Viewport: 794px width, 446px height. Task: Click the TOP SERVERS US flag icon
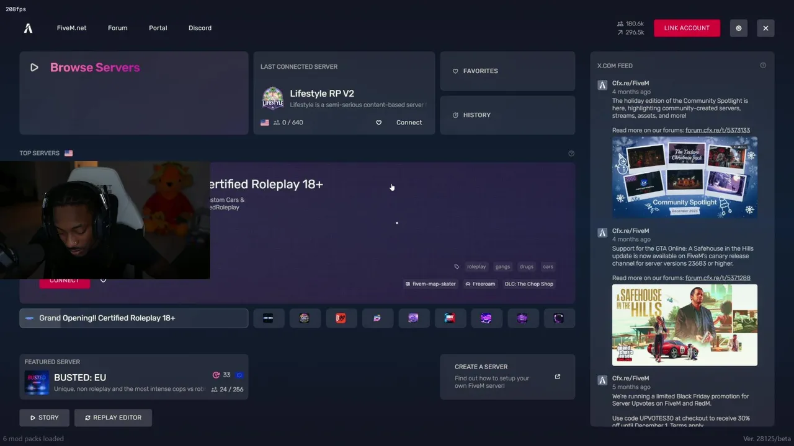point(68,153)
